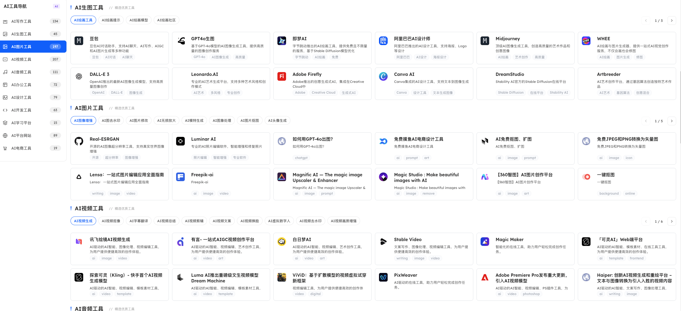Click the Stable Video logo icon
The image size is (681, 311).
(x=383, y=242)
